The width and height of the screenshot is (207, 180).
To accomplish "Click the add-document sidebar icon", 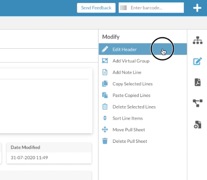I will pos(197,125).
